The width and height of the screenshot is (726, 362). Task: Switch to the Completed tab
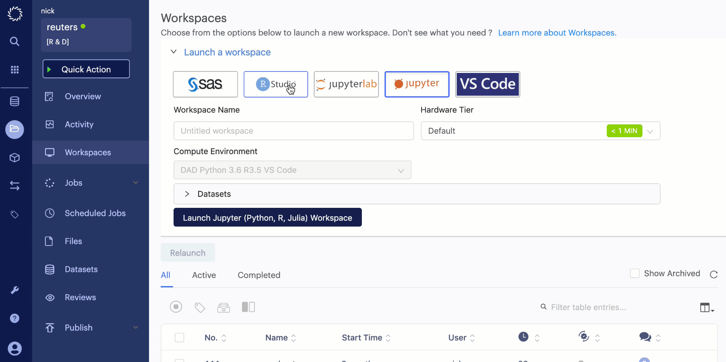pyautogui.click(x=259, y=275)
